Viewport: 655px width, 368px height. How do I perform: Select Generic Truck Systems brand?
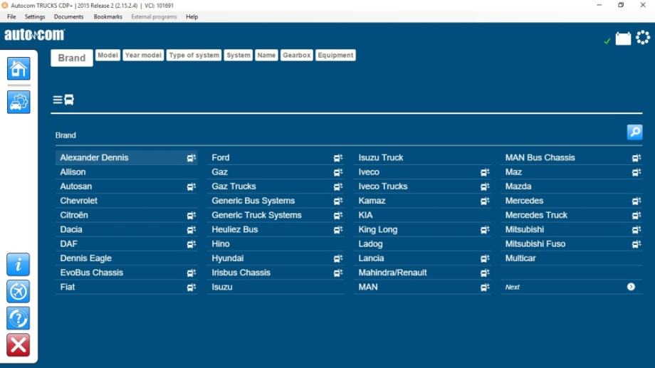pos(276,215)
